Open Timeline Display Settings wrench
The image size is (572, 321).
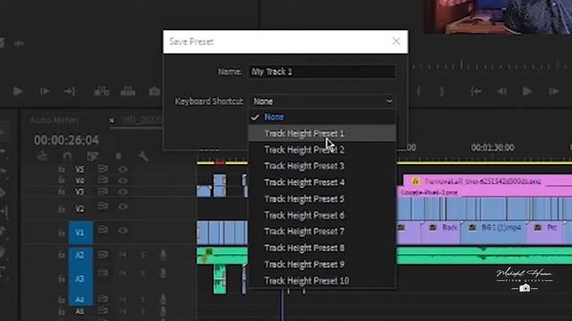143,157
